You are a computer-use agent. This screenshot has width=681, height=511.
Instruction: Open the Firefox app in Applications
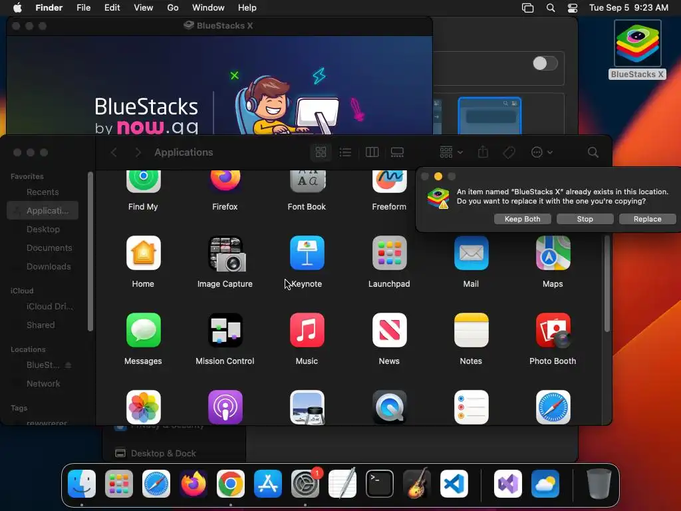click(x=225, y=181)
